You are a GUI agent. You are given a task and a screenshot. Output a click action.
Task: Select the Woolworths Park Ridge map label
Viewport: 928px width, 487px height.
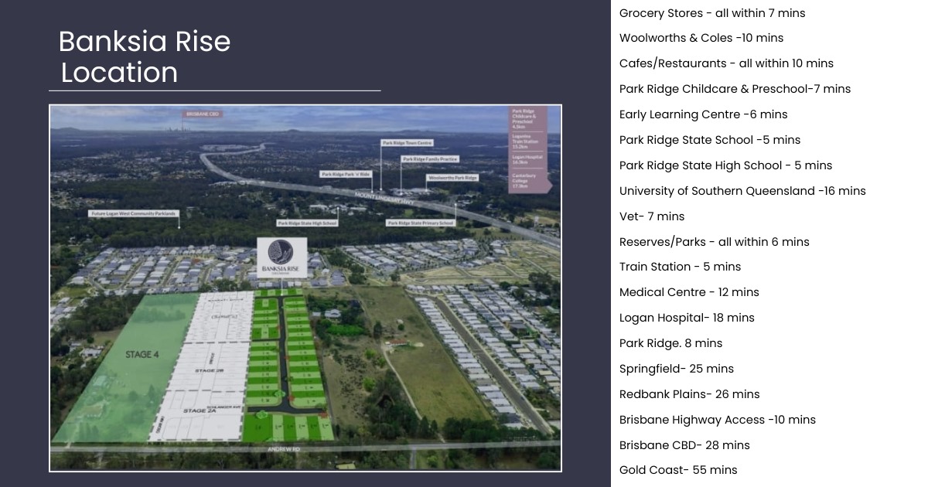coord(452,178)
